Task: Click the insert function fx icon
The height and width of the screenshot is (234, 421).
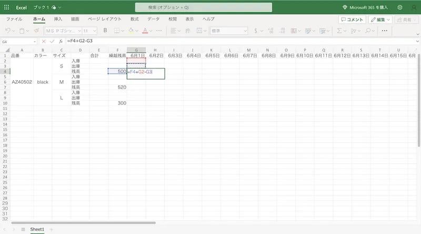Action: point(61,41)
